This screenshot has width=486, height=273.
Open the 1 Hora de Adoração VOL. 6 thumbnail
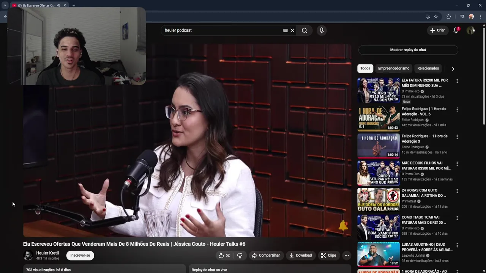(379, 119)
